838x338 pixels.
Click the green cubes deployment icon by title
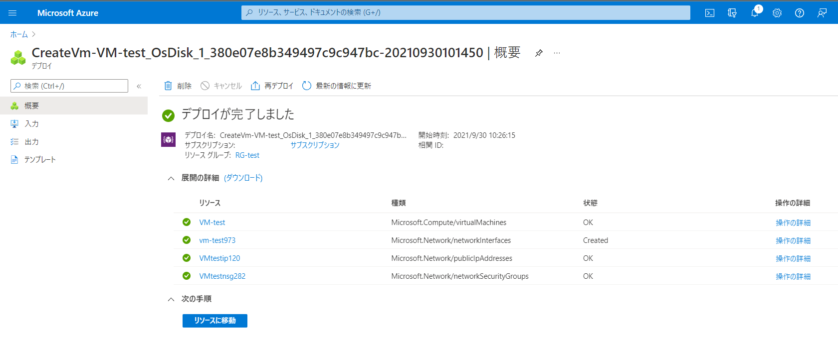(18, 58)
